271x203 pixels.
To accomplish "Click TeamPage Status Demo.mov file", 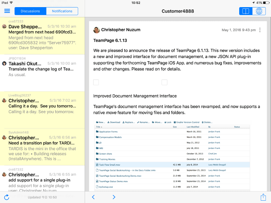I will point(113,181).
